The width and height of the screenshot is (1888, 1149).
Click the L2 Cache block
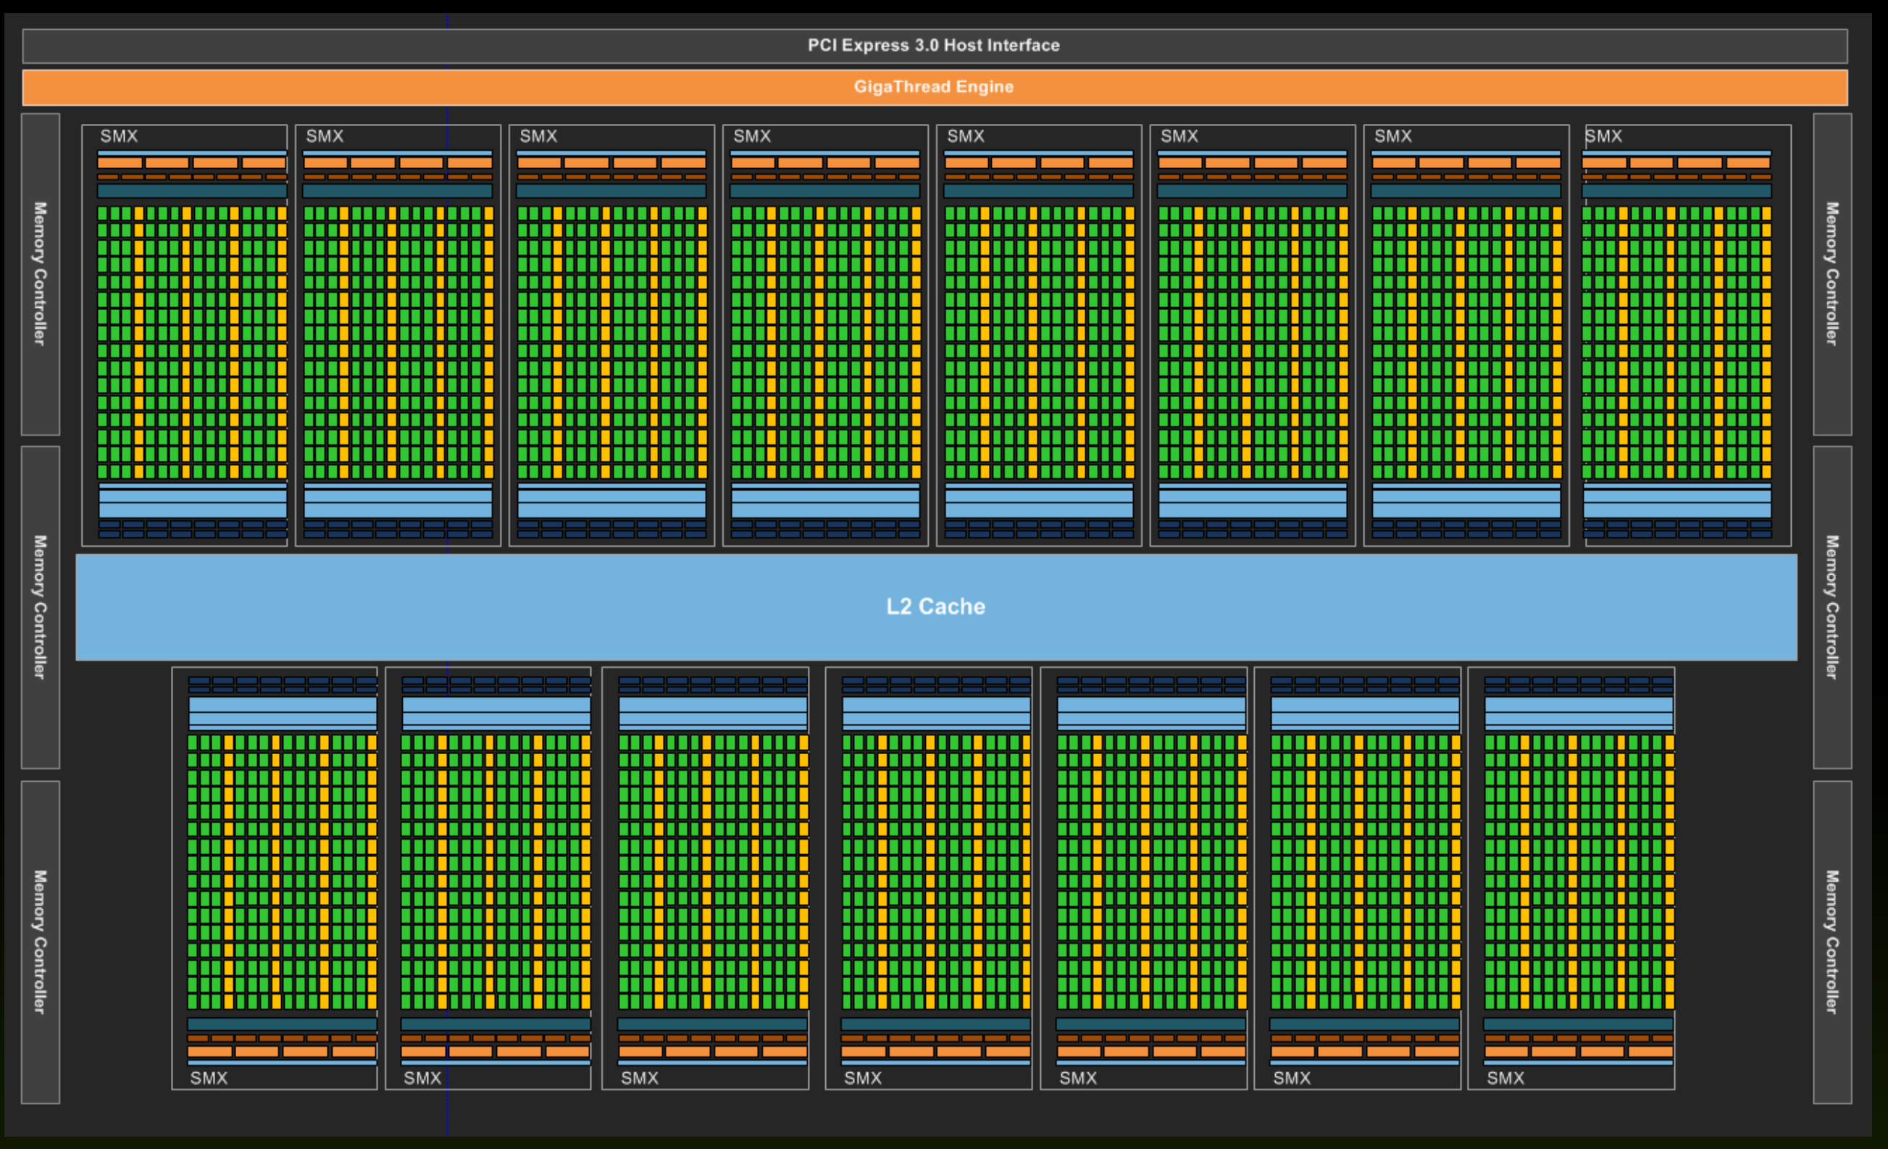936,606
